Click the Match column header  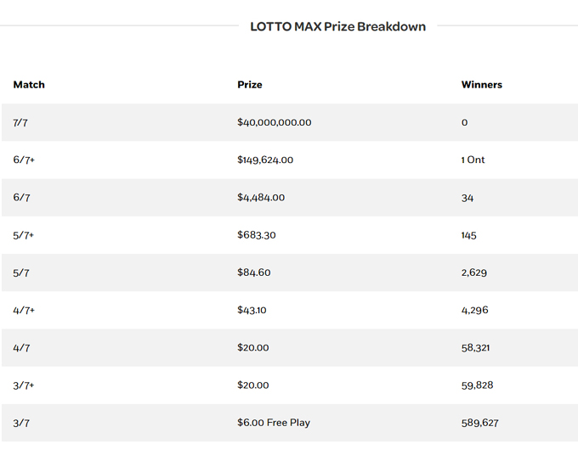[29, 85]
